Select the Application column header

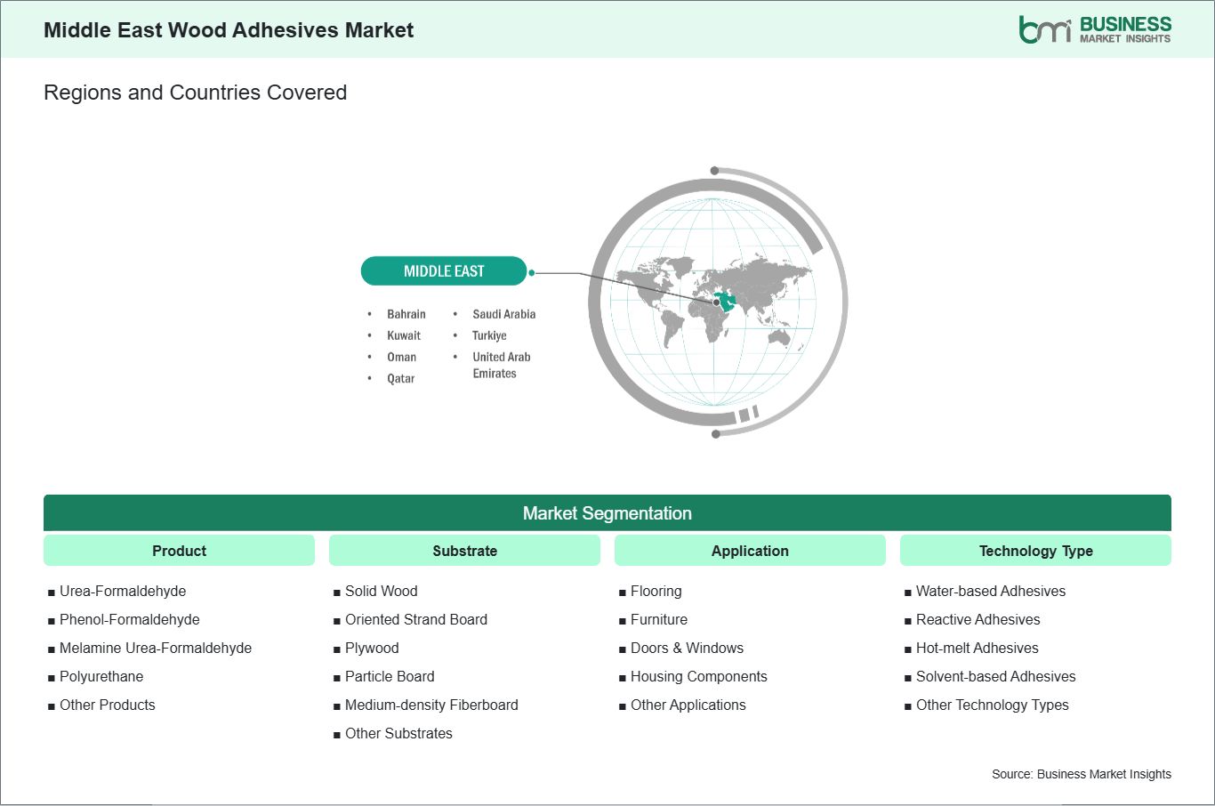pyautogui.click(x=750, y=551)
